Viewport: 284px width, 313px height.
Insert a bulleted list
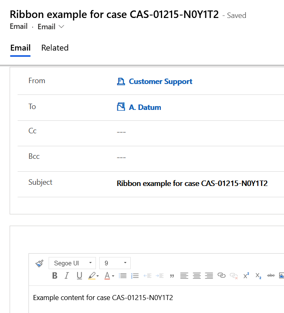pos(123,276)
